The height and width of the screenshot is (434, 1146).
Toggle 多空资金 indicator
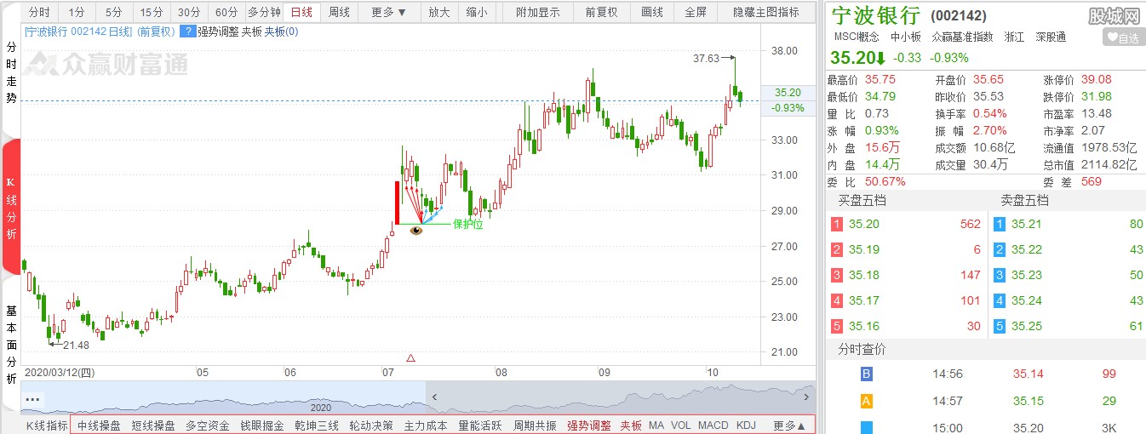208,425
